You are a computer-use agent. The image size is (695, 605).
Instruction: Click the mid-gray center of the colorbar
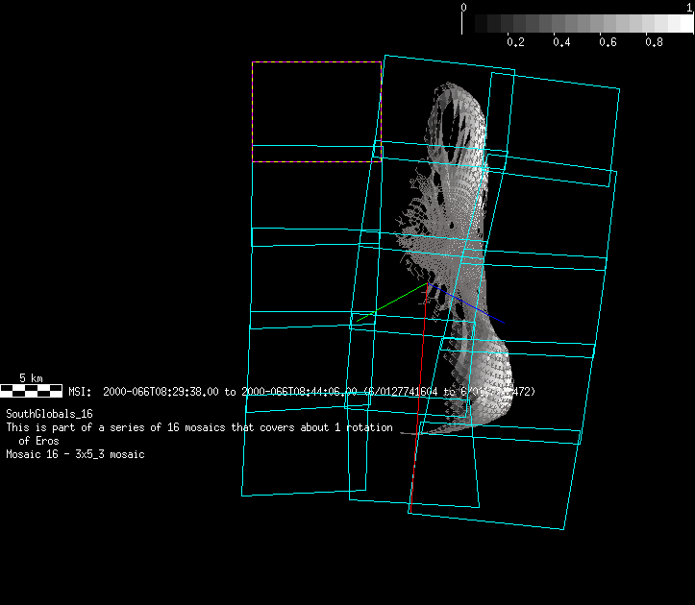pyautogui.click(x=578, y=24)
